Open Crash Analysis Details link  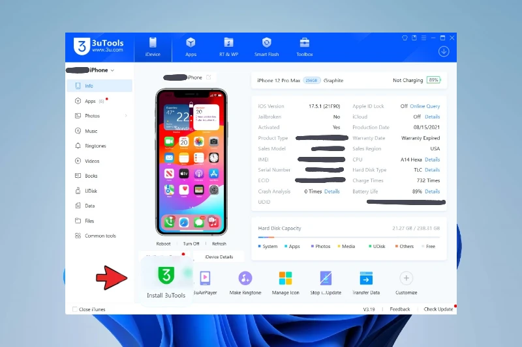[332, 191]
